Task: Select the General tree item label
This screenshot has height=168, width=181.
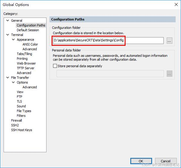Action: point(17,21)
